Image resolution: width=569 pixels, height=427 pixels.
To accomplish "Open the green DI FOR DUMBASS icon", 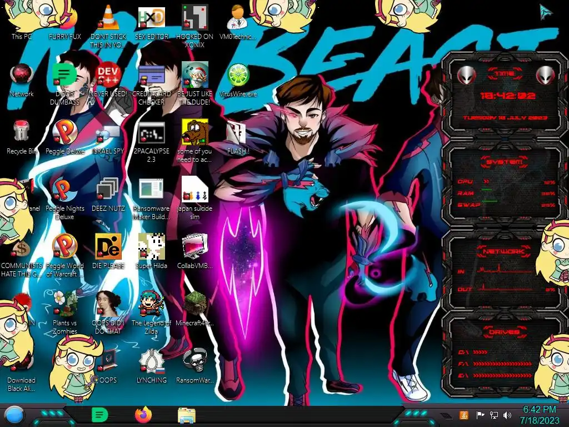I will pyautogui.click(x=65, y=83).
